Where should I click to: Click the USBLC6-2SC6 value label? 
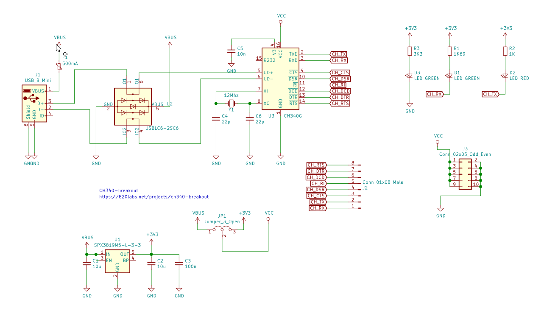click(x=162, y=128)
